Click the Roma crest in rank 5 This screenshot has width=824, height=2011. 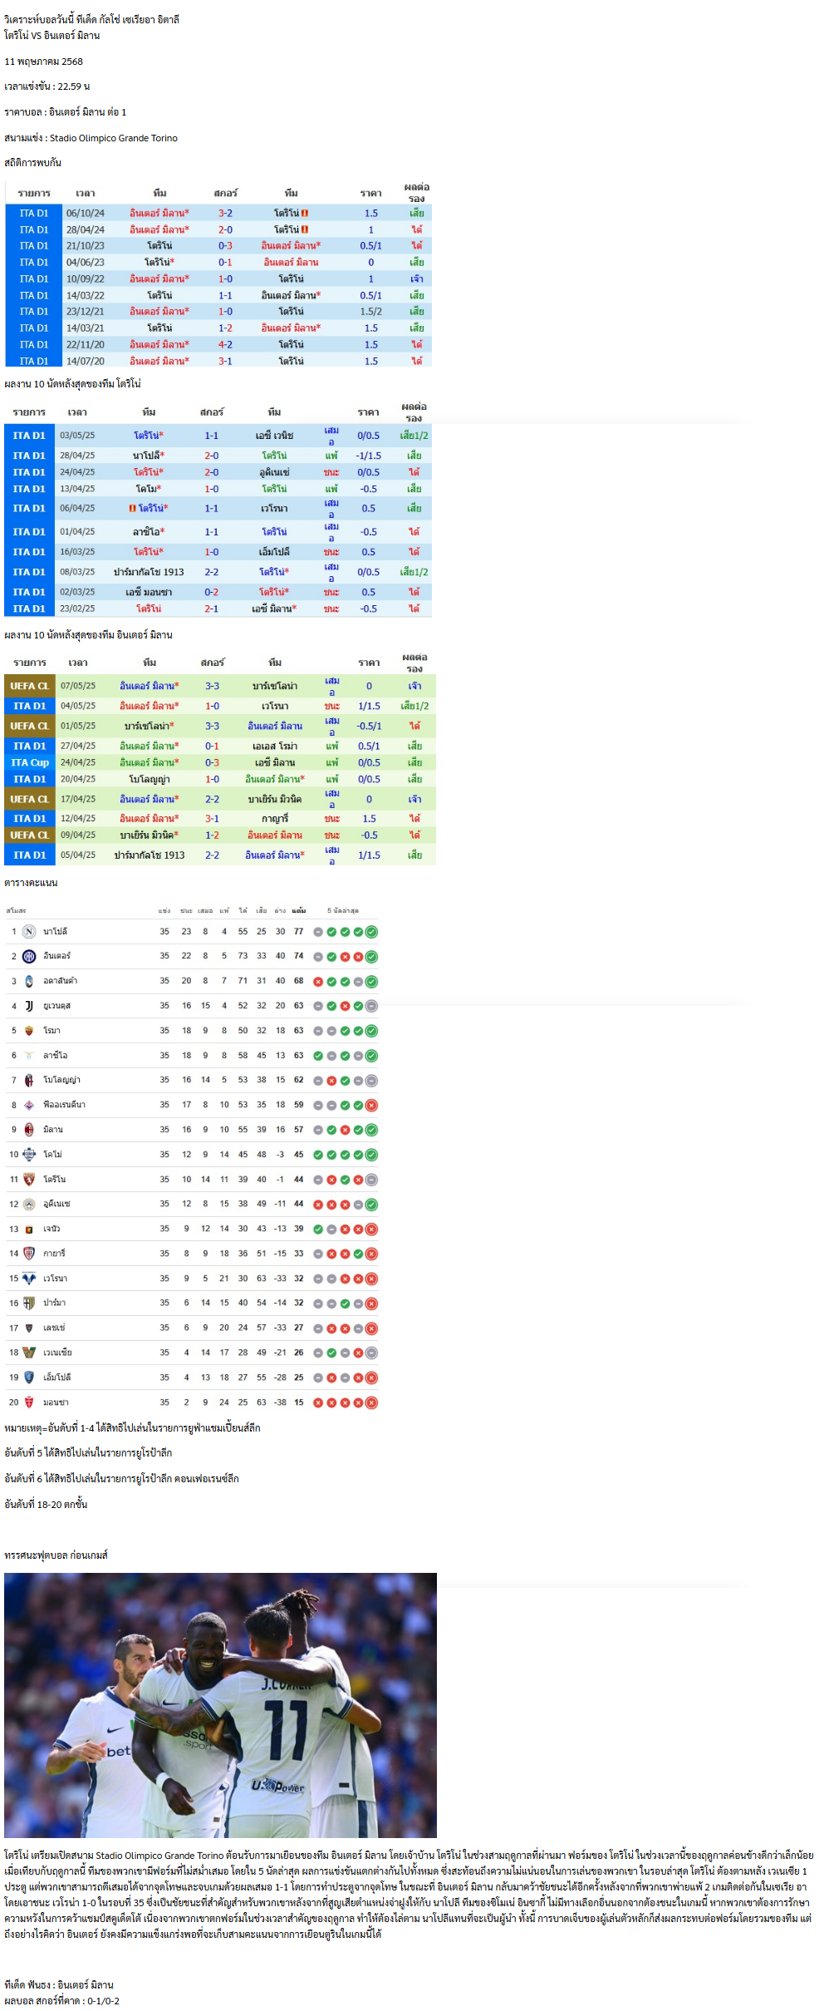(x=29, y=1031)
